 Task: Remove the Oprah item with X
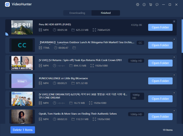[x=174, y=111]
